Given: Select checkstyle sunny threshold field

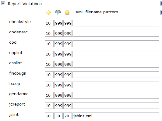Looking at the screenshot, I should pos(49,23).
